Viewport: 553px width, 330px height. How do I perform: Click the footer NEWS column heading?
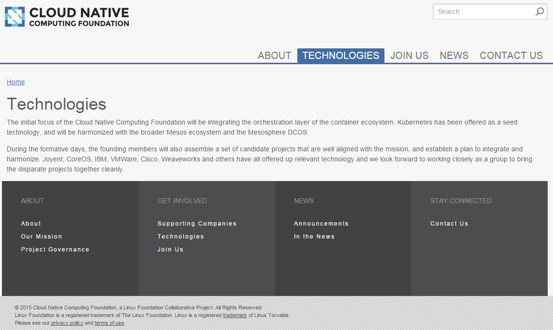[x=304, y=201]
